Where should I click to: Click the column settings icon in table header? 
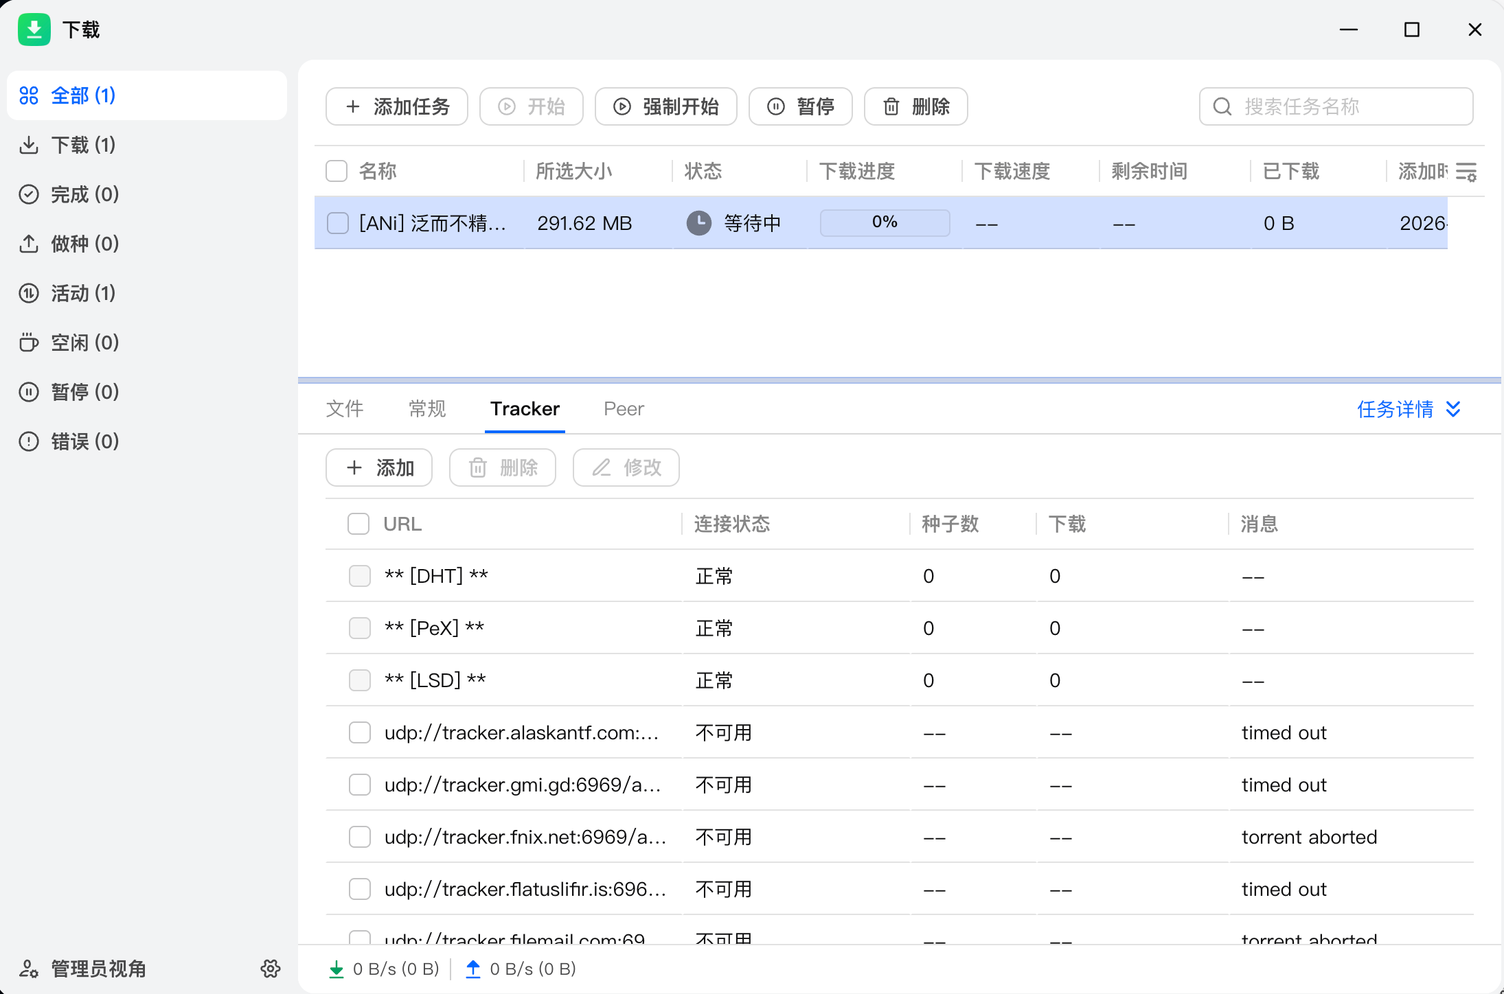[1466, 172]
